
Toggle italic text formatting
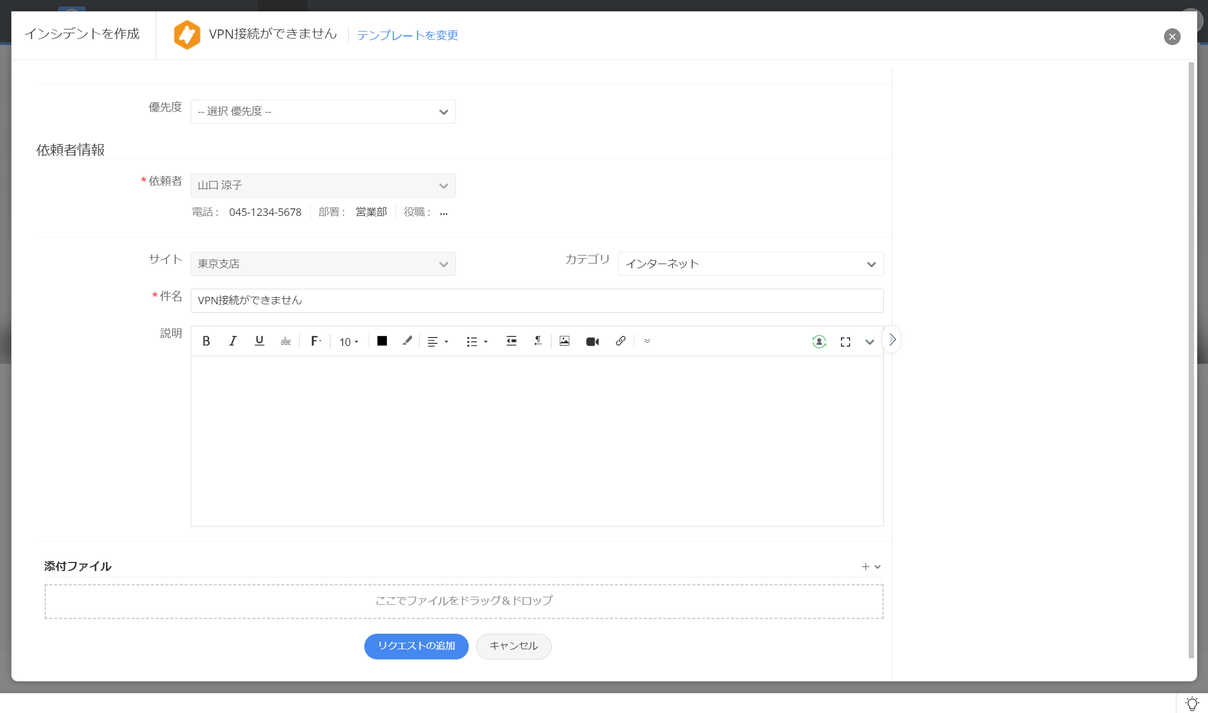pos(232,341)
